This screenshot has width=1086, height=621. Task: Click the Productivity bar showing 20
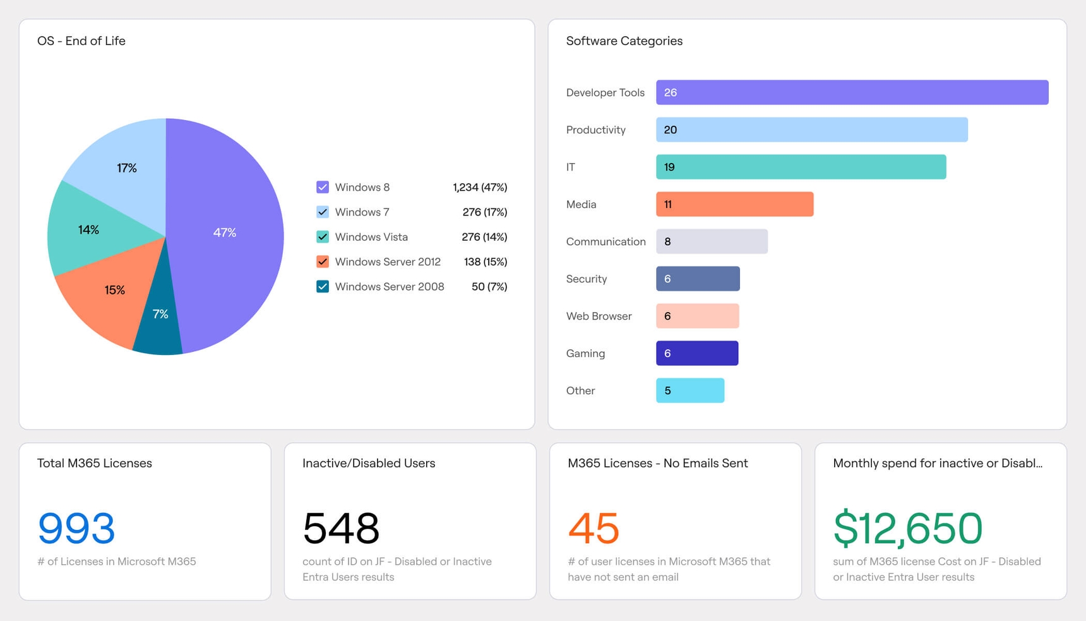pyautogui.click(x=812, y=130)
